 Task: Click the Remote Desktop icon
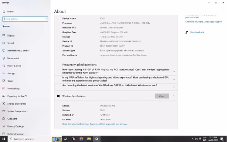[4, 126]
